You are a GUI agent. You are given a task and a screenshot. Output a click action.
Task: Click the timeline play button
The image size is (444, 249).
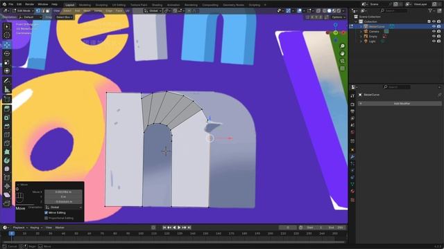tap(179, 228)
